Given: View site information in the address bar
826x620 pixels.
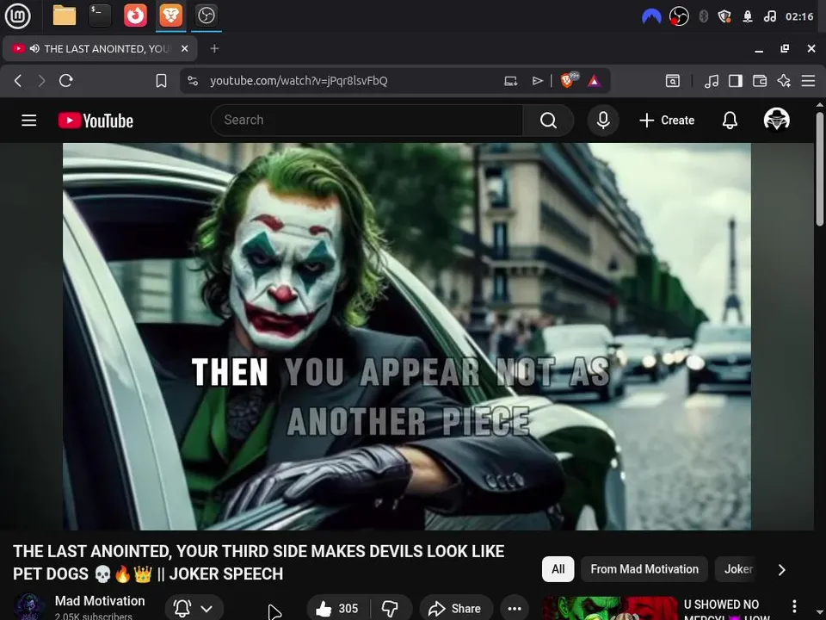Looking at the screenshot, I should click(193, 81).
